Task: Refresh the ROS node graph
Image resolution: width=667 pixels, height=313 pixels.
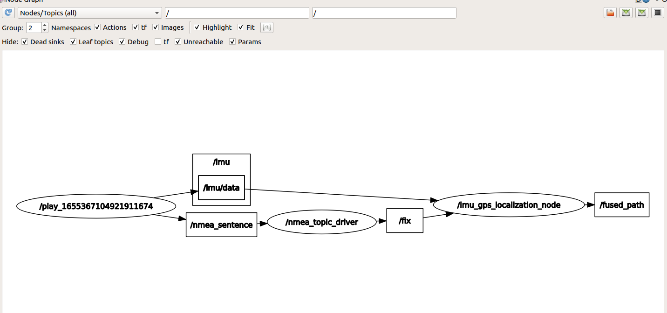Action: (8, 13)
